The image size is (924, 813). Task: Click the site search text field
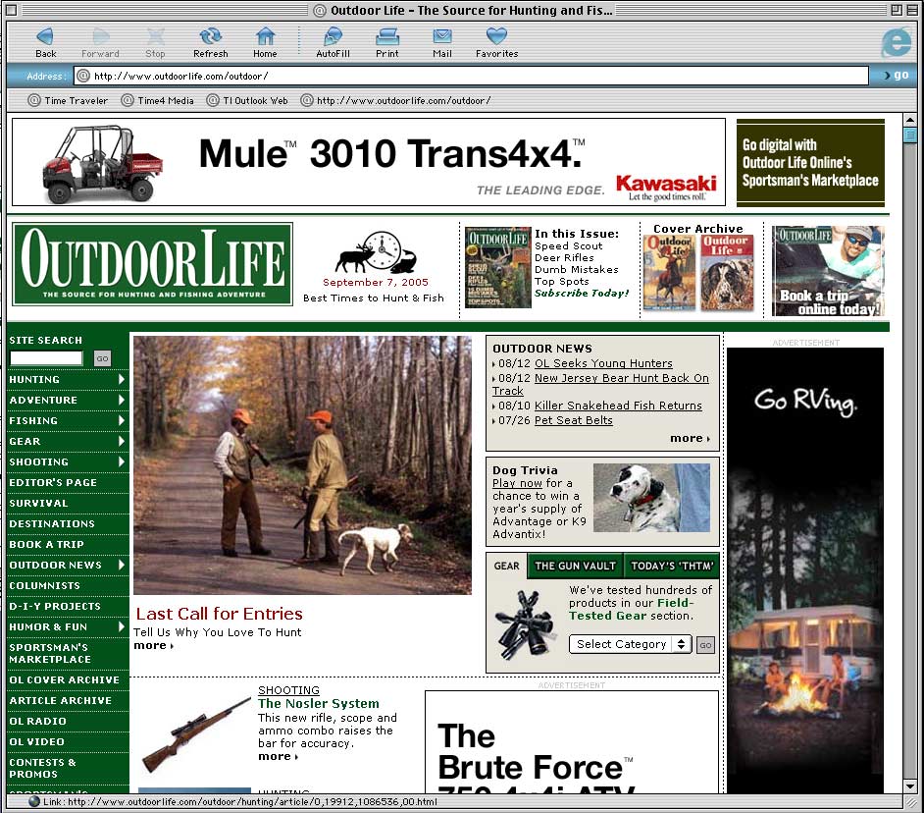(x=46, y=357)
